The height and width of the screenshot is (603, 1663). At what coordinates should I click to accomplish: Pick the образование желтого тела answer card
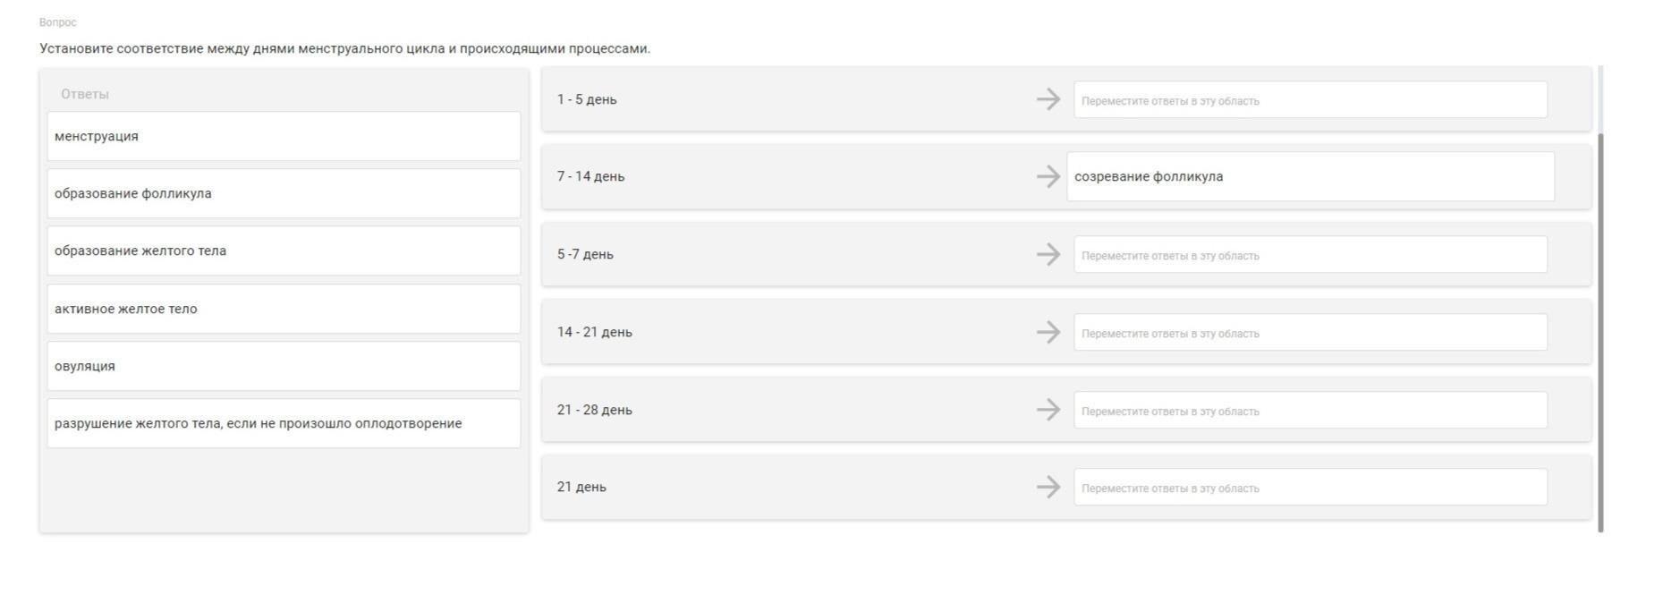284,251
